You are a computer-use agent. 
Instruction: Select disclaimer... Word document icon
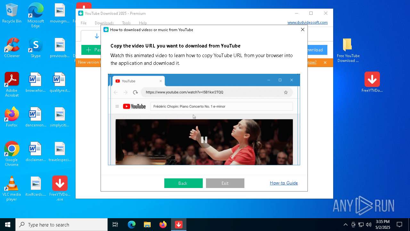[36, 152]
